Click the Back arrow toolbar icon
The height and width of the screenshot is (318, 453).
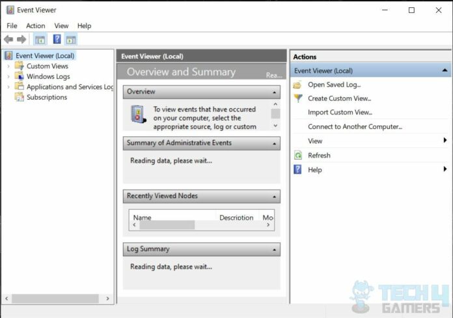[8, 40]
